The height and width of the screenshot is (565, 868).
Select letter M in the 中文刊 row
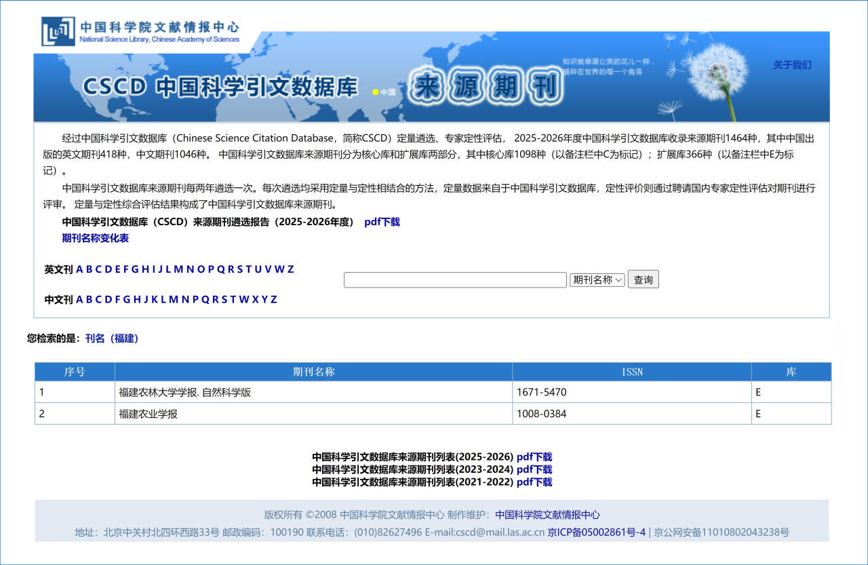click(174, 299)
